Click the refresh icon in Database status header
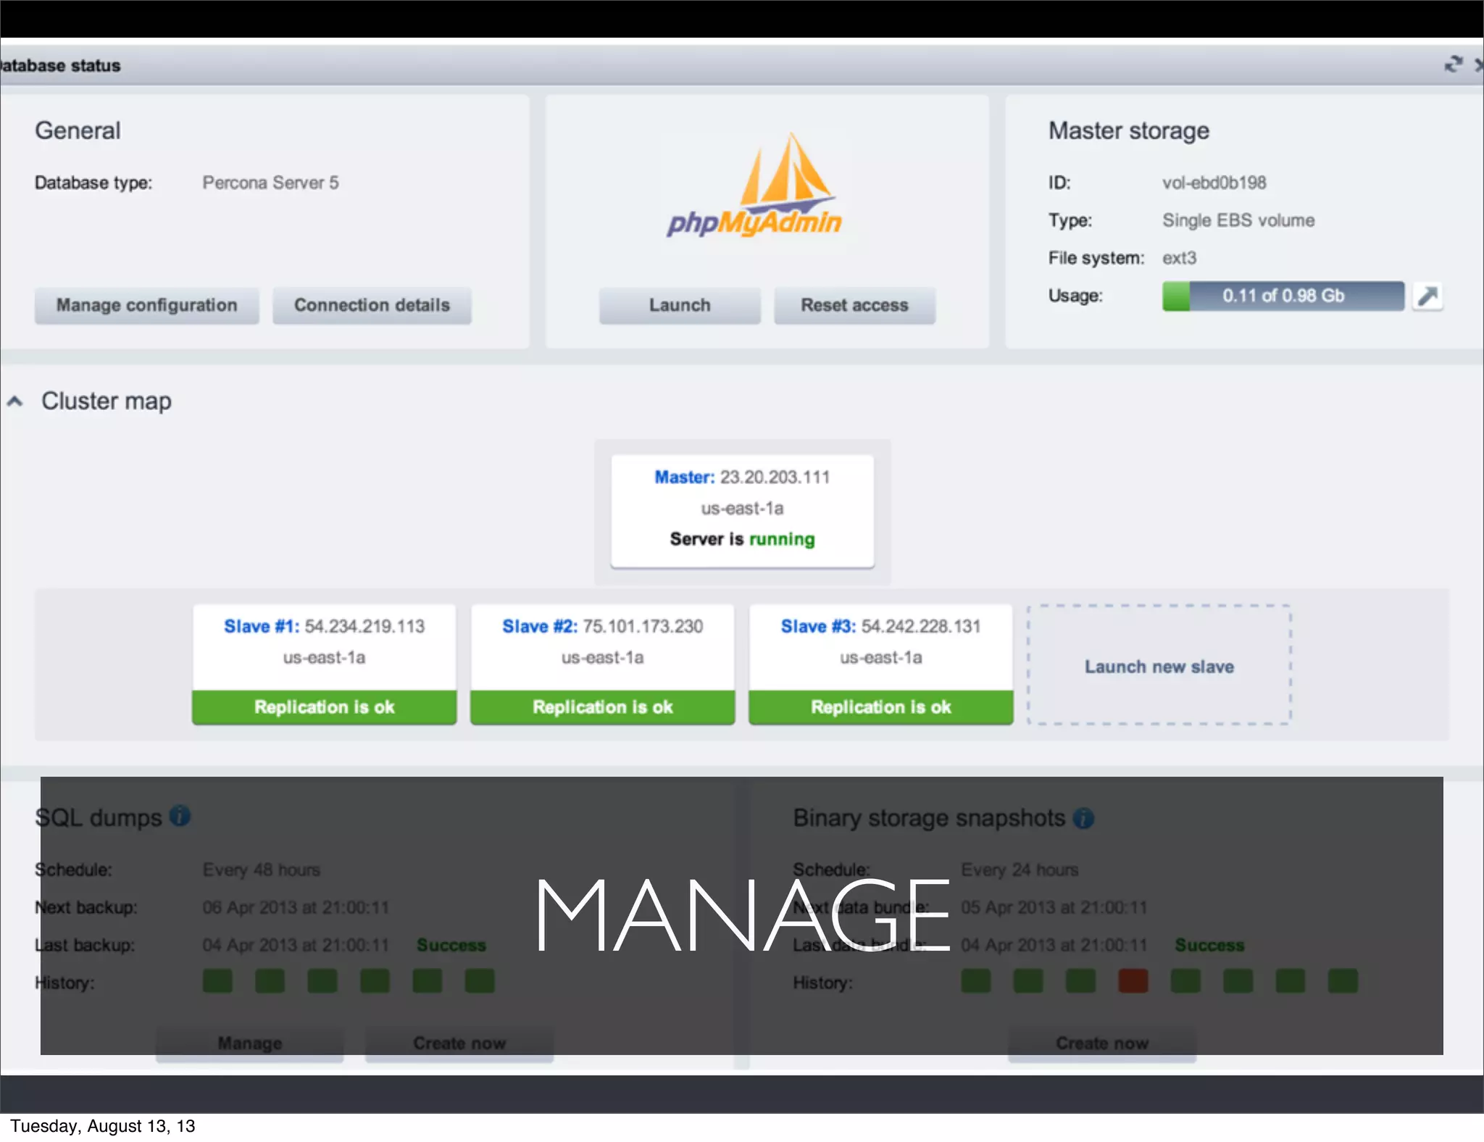The width and height of the screenshot is (1484, 1142). (x=1454, y=64)
